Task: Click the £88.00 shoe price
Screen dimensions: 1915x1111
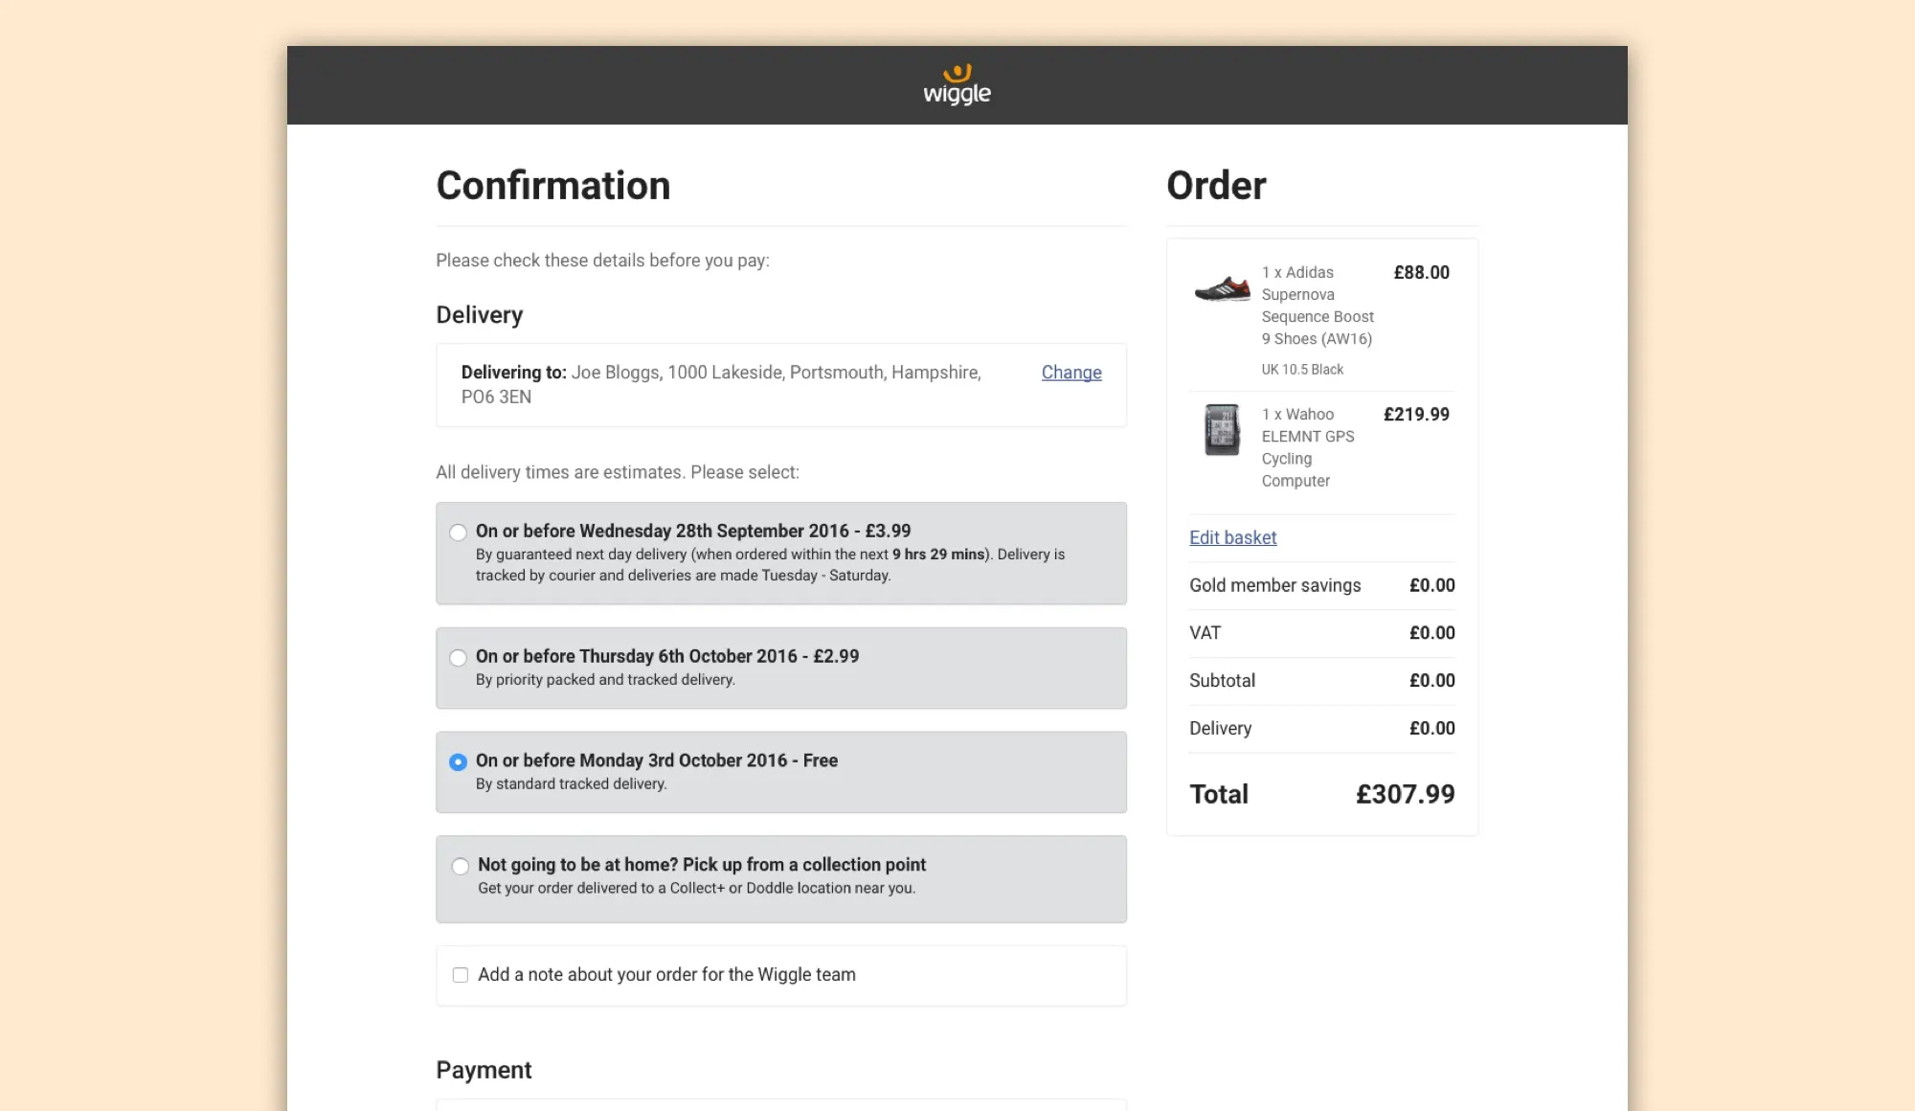Action: click(x=1421, y=273)
